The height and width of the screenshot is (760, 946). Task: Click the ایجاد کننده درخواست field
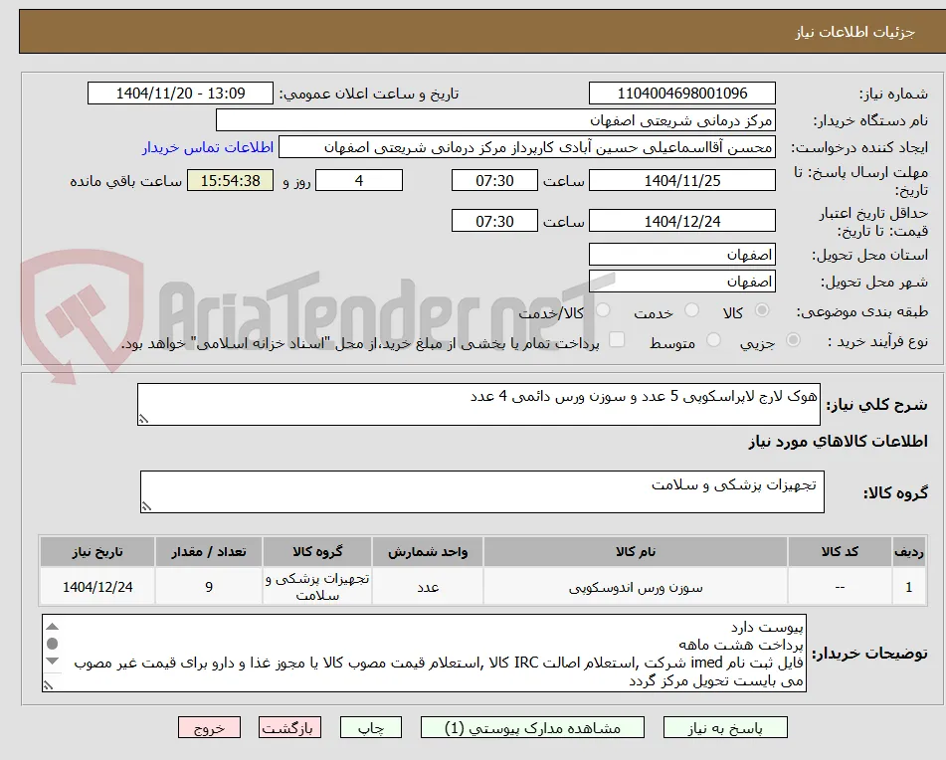pyautogui.click(x=526, y=148)
